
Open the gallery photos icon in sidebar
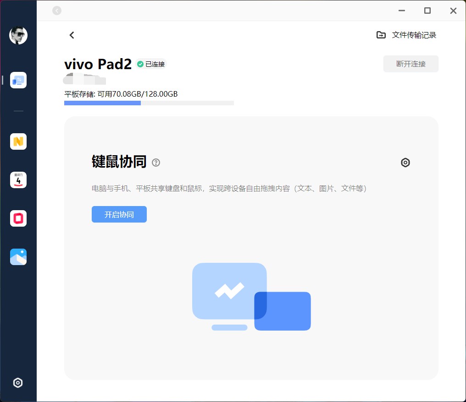click(x=18, y=257)
